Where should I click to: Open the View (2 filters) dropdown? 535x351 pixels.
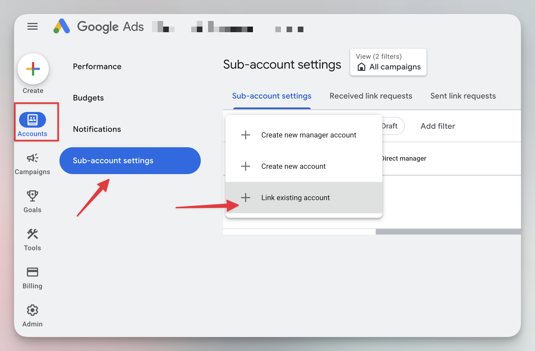(x=388, y=62)
